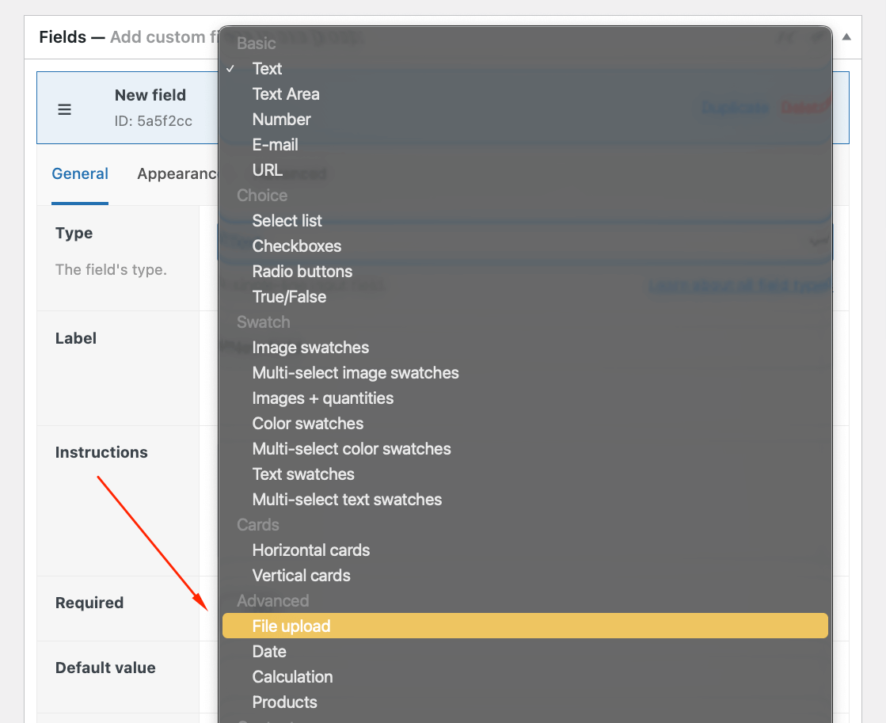Viewport: 886px width, 723px height.
Task: Choose the True/False toggle field type
Action: (x=289, y=296)
